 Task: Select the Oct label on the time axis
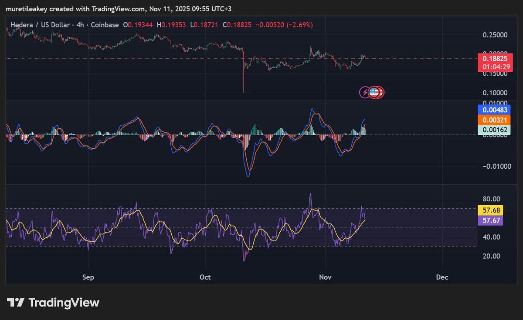point(205,277)
